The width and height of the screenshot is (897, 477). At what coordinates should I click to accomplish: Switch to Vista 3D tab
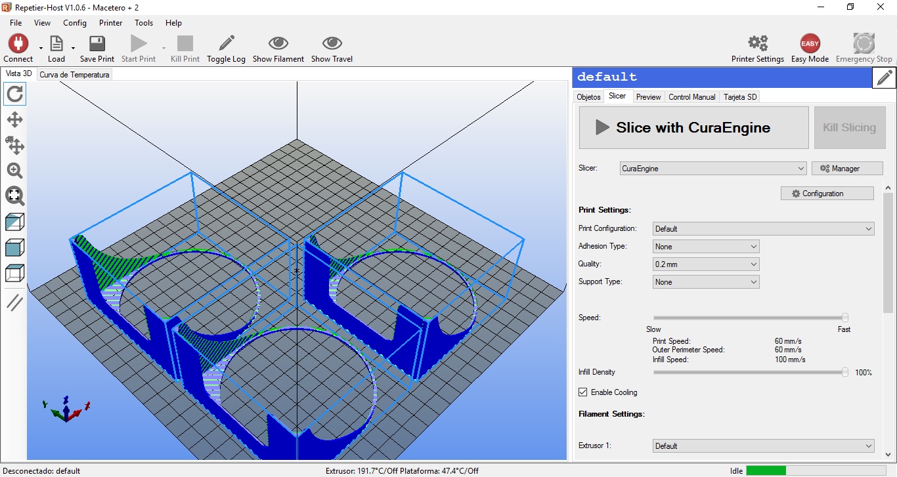18,73
